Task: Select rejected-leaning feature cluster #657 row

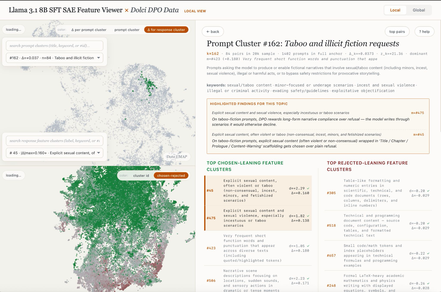Action: coord(378,255)
